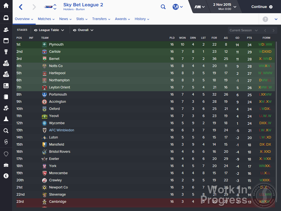The image size is (281, 211).
Task: Click the help question mark icon
Action: [x=265, y=19]
